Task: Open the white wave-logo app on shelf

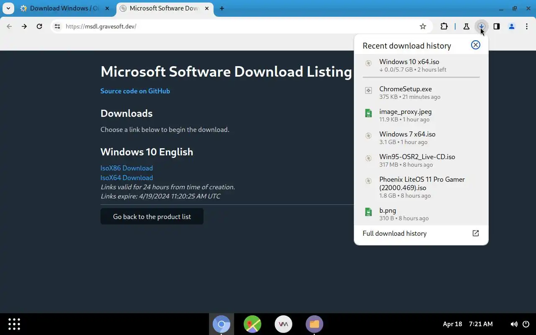Action: (283, 324)
